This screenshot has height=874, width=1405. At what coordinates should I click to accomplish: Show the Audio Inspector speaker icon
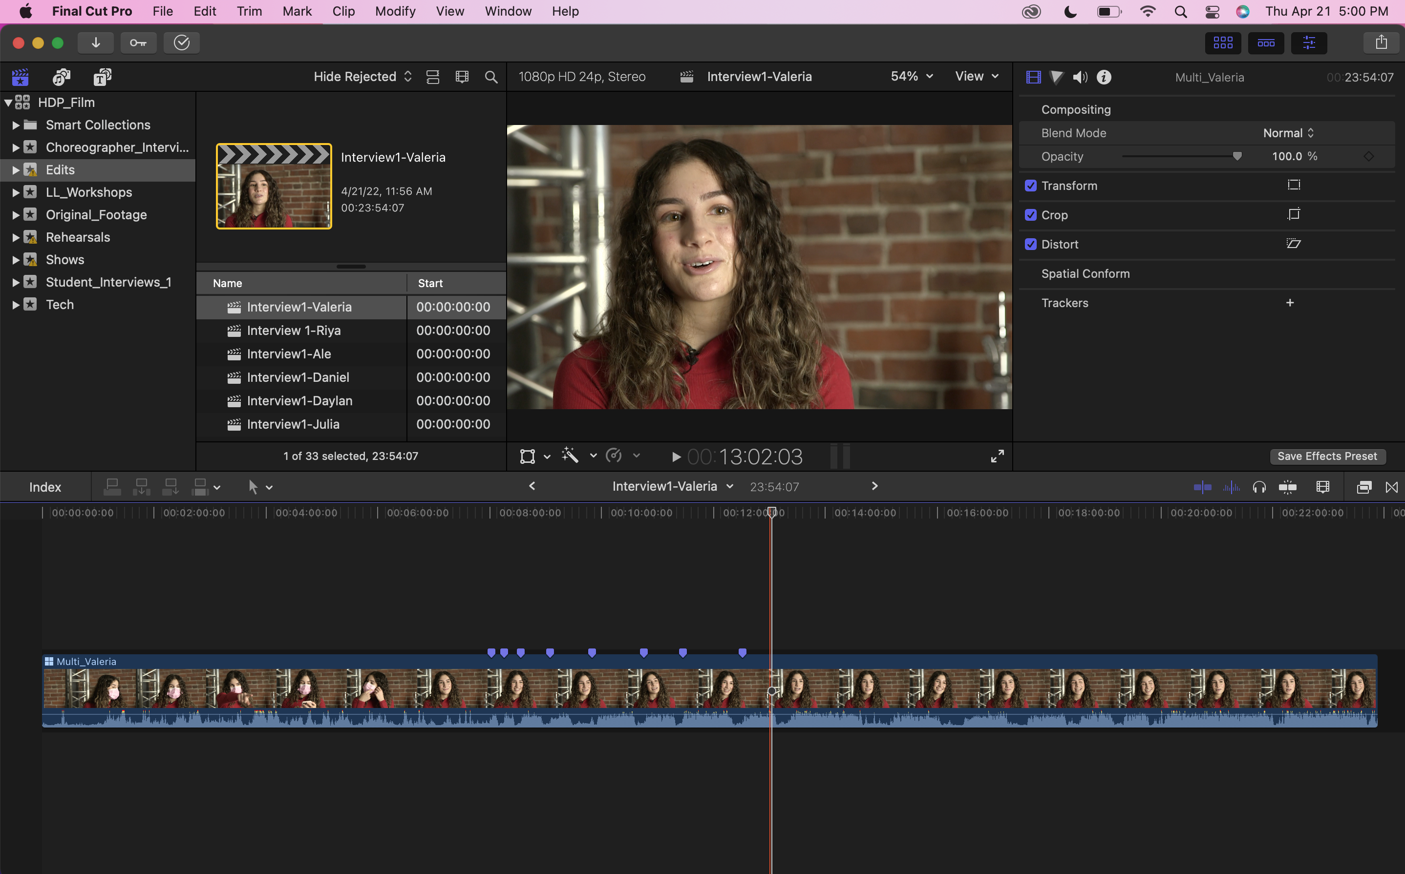pos(1080,77)
